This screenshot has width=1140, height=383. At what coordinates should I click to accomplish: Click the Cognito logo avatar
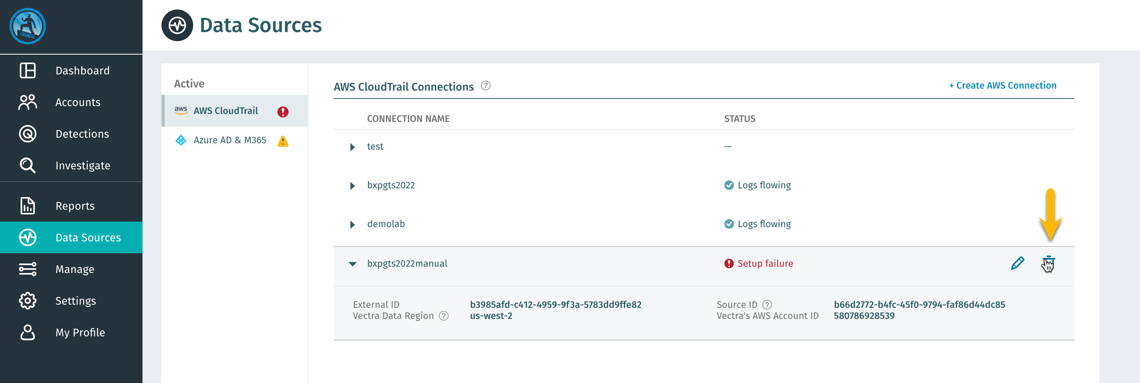27,26
